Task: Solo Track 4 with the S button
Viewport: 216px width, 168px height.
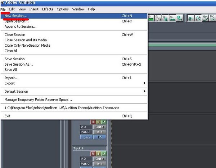Action: (98, 154)
